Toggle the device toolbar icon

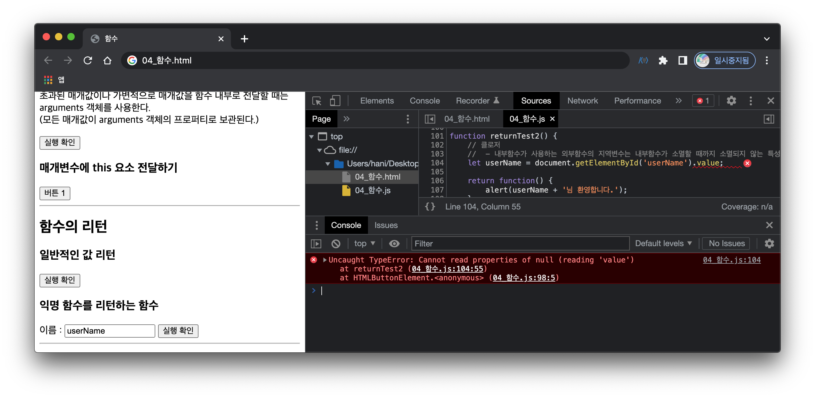[x=335, y=101]
